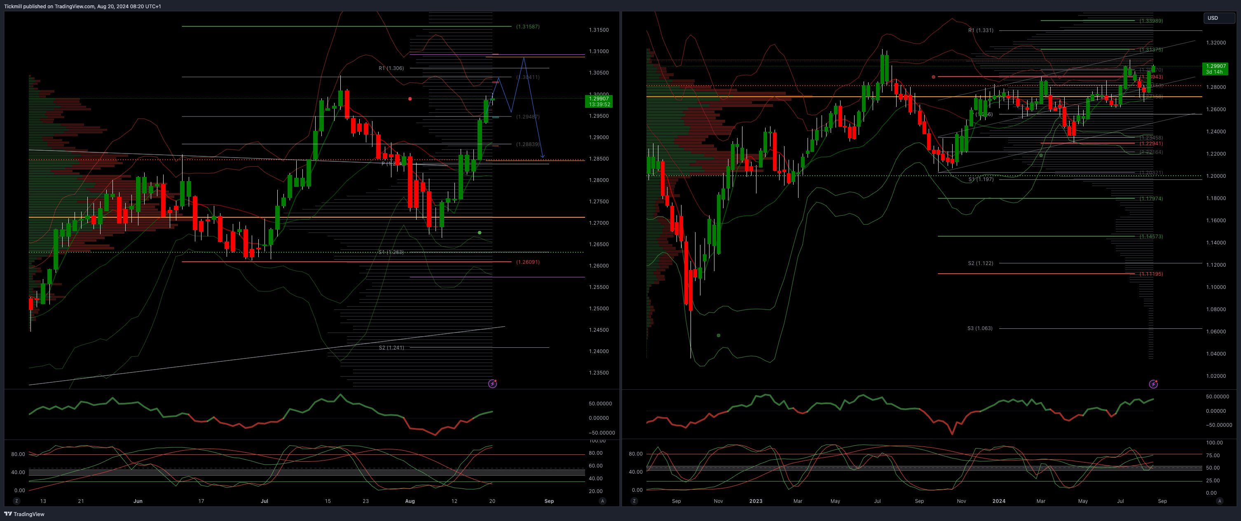Image resolution: width=1241 pixels, height=521 pixels.
Task: Click the 2023 year label on right time axis
Action: (x=756, y=501)
